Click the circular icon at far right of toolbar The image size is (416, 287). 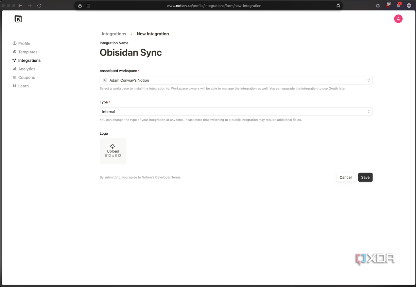409,6
